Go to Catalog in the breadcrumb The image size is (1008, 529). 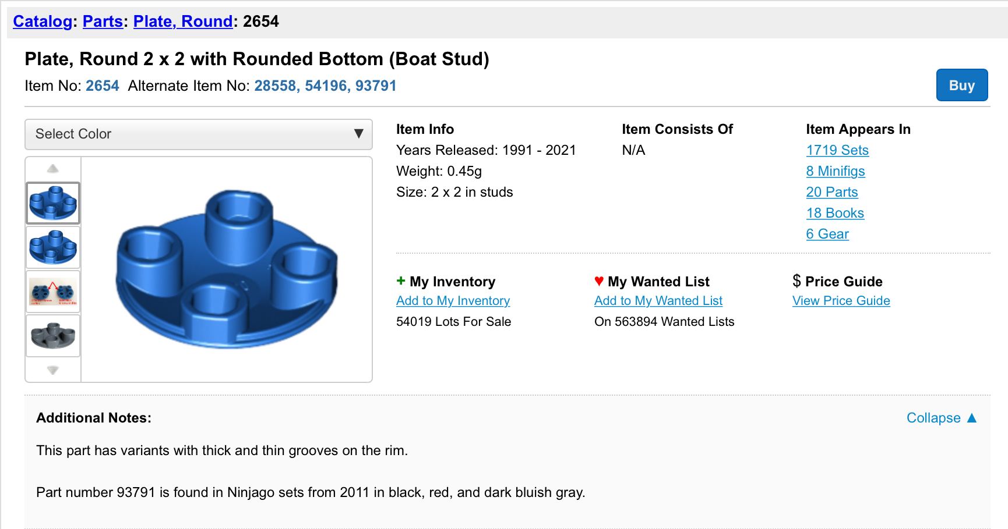click(x=43, y=22)
